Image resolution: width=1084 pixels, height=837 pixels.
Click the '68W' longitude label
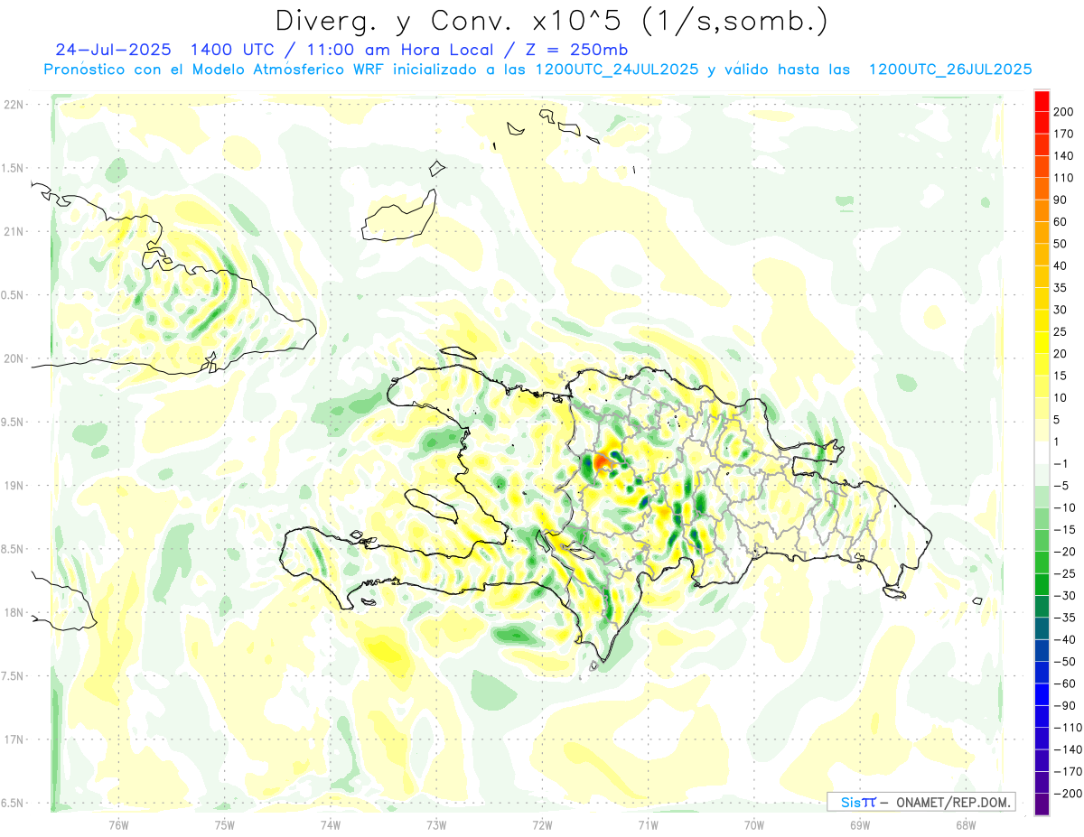click(x=965, y=824)
